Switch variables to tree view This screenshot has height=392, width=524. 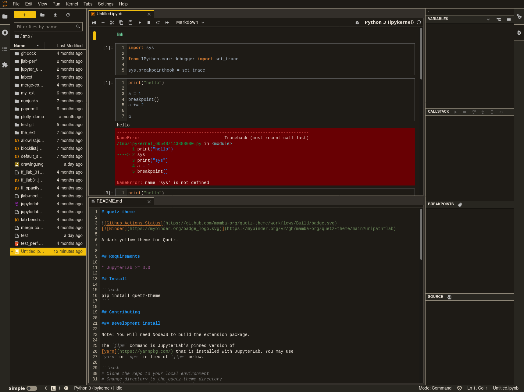[499, 19]
